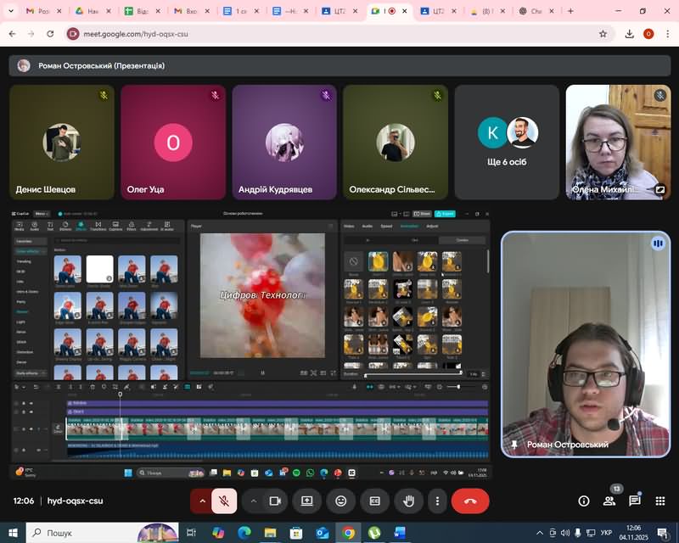Open the meeting details info icon
This screenshot has width=679, height=543.
point(584,501)
